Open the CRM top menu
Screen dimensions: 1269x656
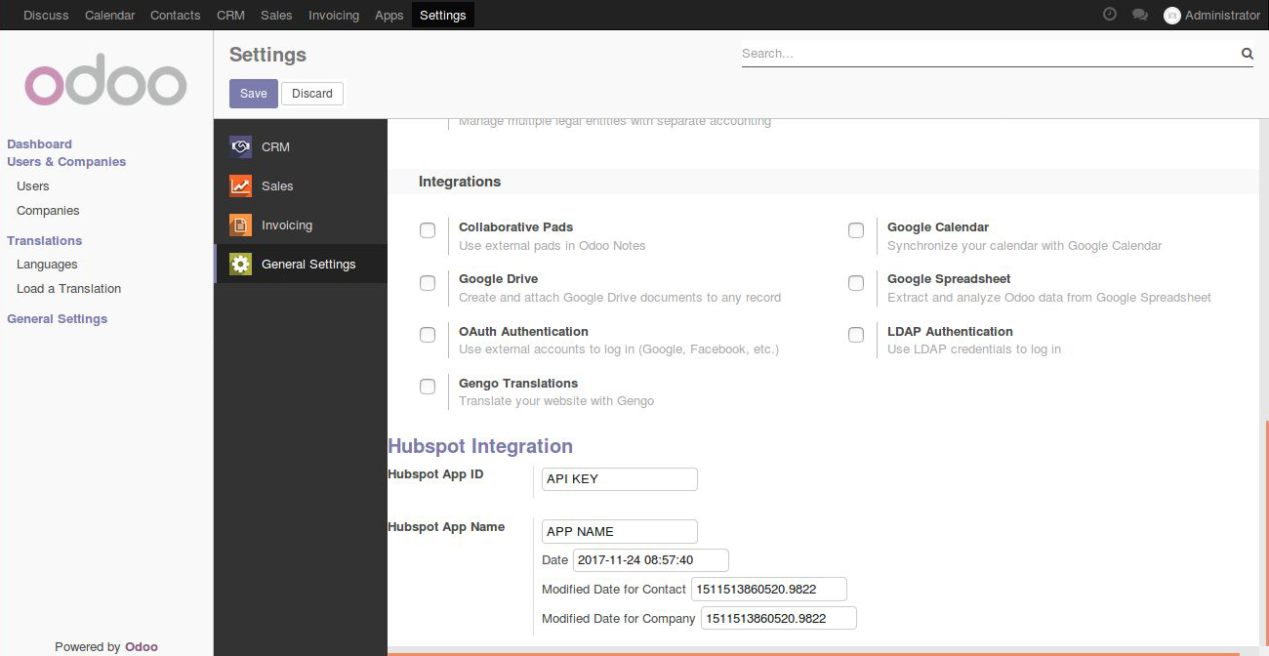point(230,15)
